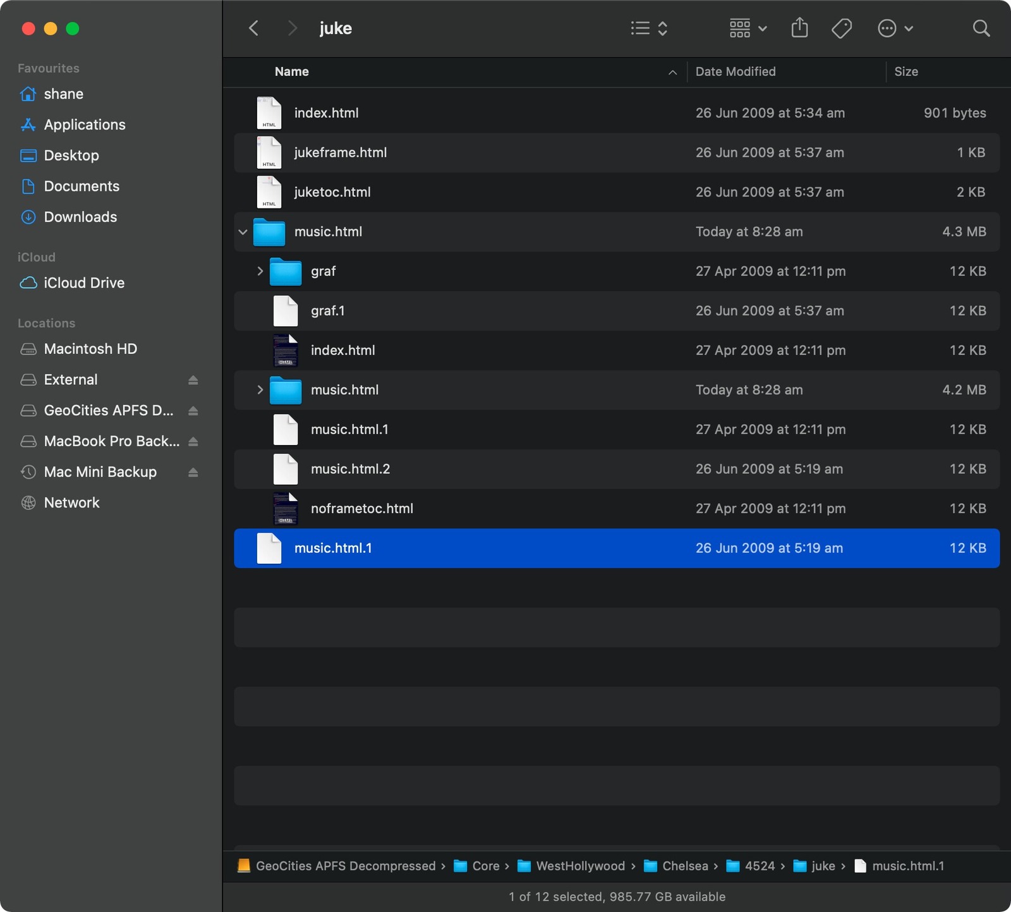Eject the Mac Mini Backup volume
Viewport: 1011px width, 912px height.
tap(193, 472)
